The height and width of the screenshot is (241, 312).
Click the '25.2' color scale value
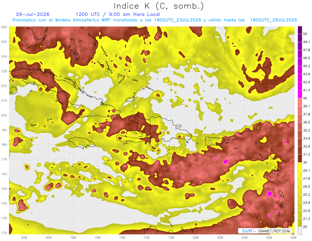coord(307,195)
